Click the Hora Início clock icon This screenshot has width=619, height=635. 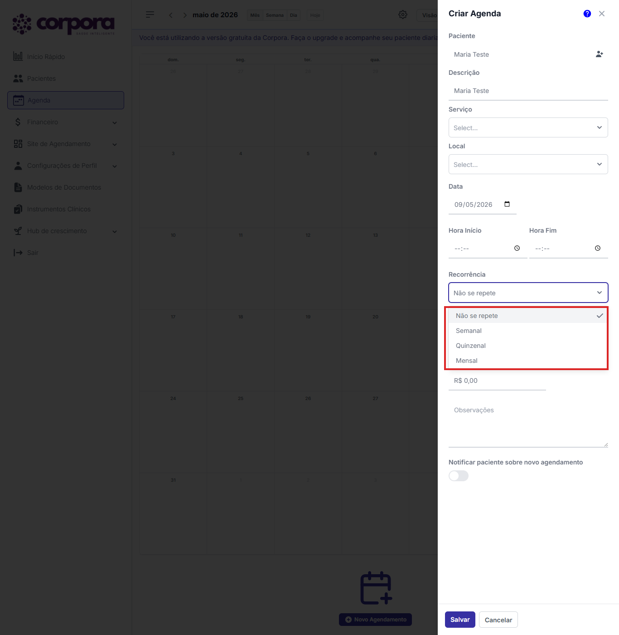pos(517,248)
